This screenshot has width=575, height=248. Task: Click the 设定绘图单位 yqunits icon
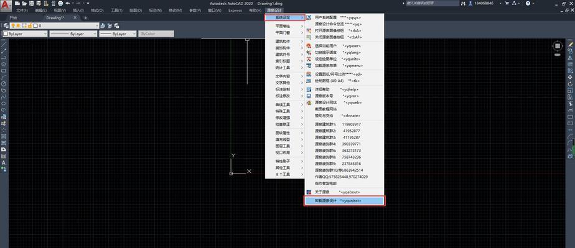click(x=309, y=59)
